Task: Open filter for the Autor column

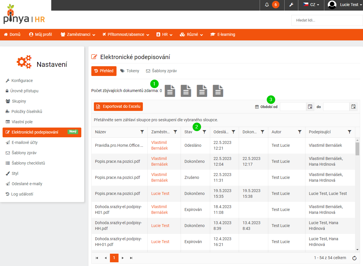Action: click(x=300, y=132)
